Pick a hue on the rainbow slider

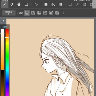tap(7, 62)
